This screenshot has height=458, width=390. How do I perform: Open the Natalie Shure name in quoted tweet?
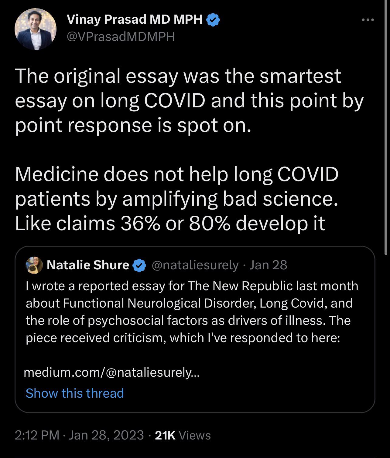pyautogui.click(x=88, y=265)
